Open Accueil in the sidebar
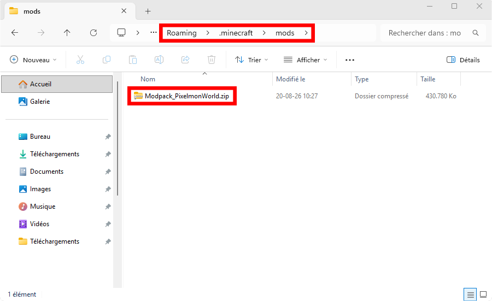The width and height of the screenshot is (492, 301). point(57,84)
